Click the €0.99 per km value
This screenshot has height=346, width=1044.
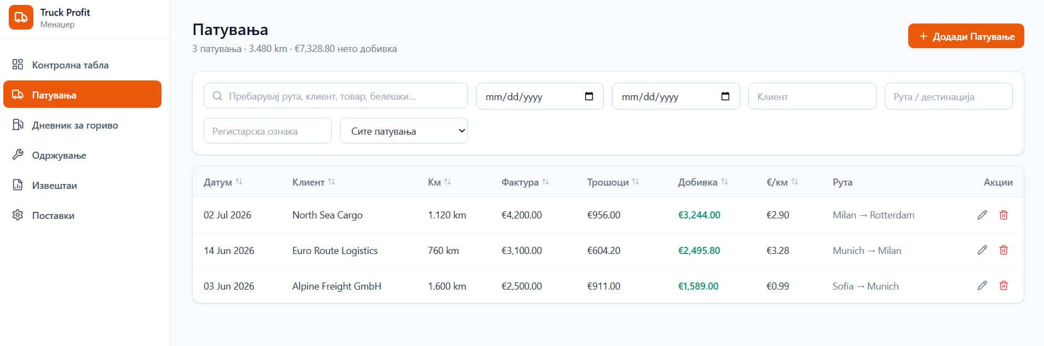pyautogui.click(x=778, y=286)
